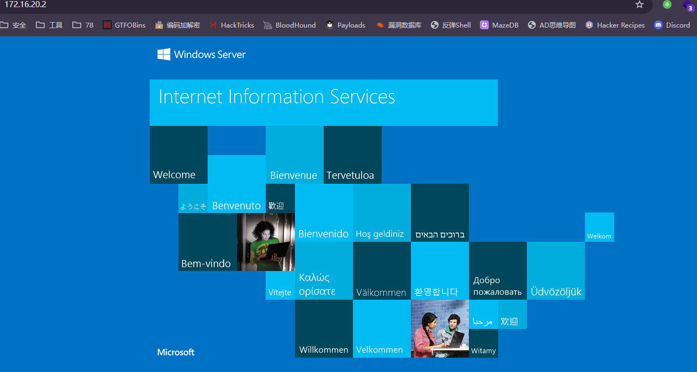Open the HackTricks bookmark

point(231,25)
